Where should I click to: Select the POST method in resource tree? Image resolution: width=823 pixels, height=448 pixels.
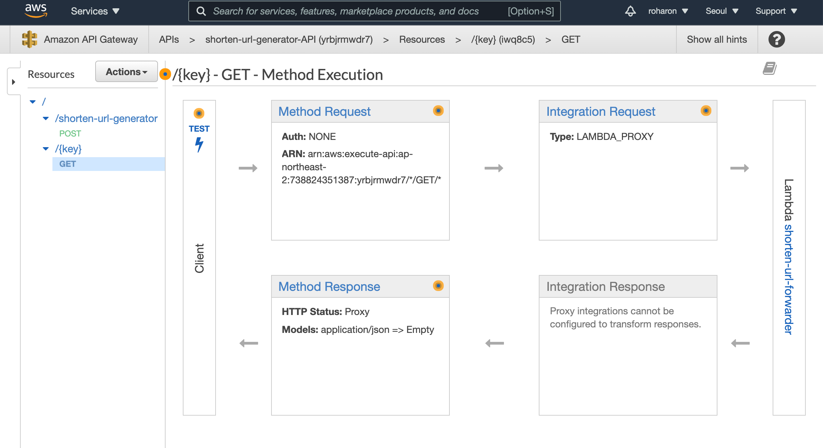pos(70,133)
